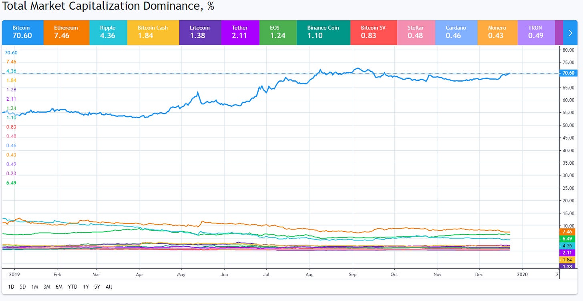Click the orange 0.43 legend value
This screenshot has height=301, width=583.
(11, 155)
